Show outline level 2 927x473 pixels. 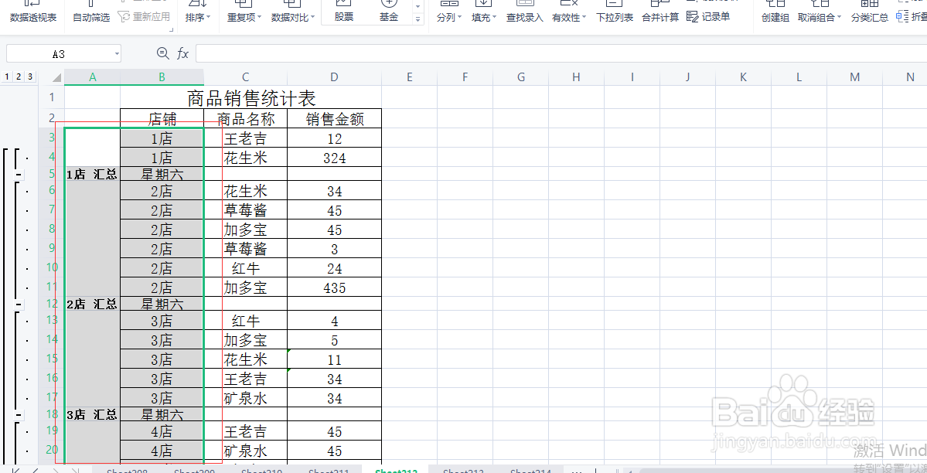click(19, 77)
